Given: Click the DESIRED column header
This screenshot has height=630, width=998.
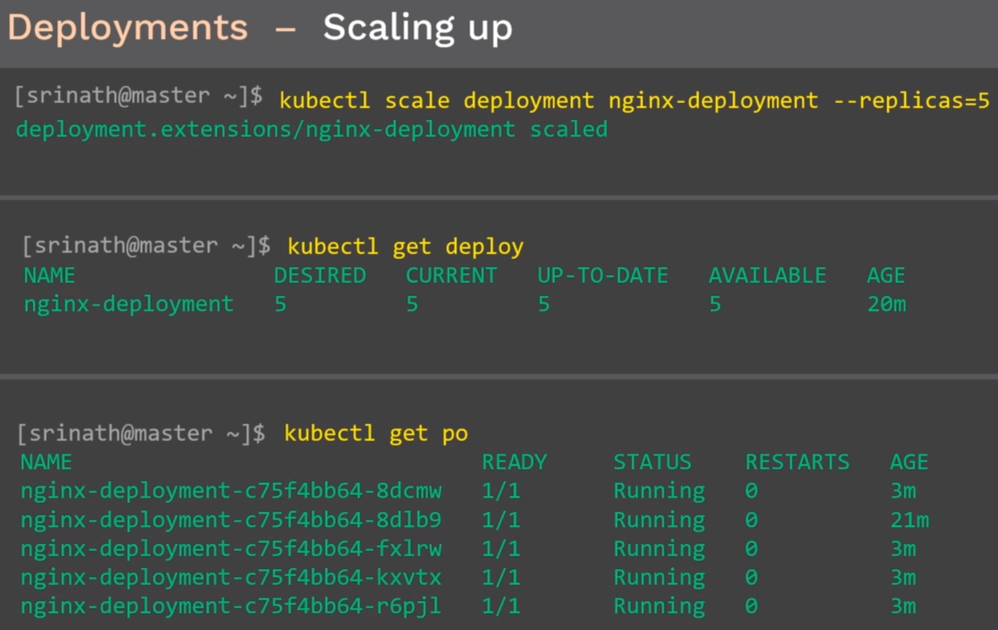Looking at the screenshot, I should tap(320, 275).
